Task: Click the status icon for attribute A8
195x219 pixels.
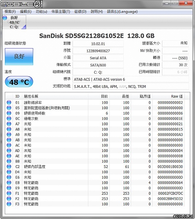Action: point(9,129)
